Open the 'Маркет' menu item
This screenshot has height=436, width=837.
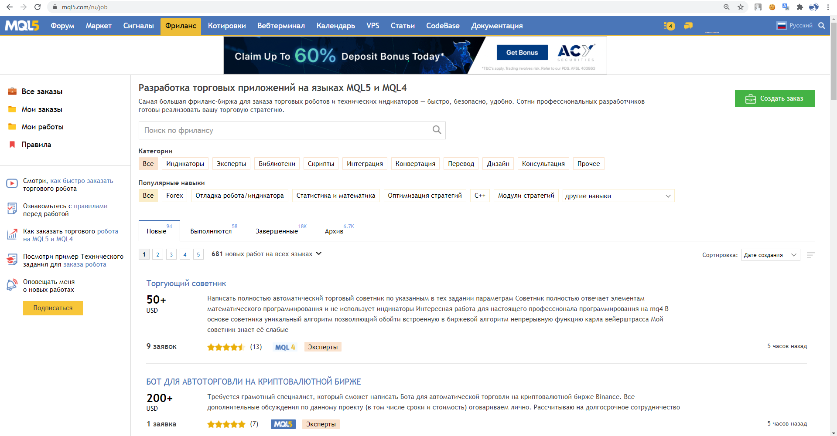tap(99, 26)
